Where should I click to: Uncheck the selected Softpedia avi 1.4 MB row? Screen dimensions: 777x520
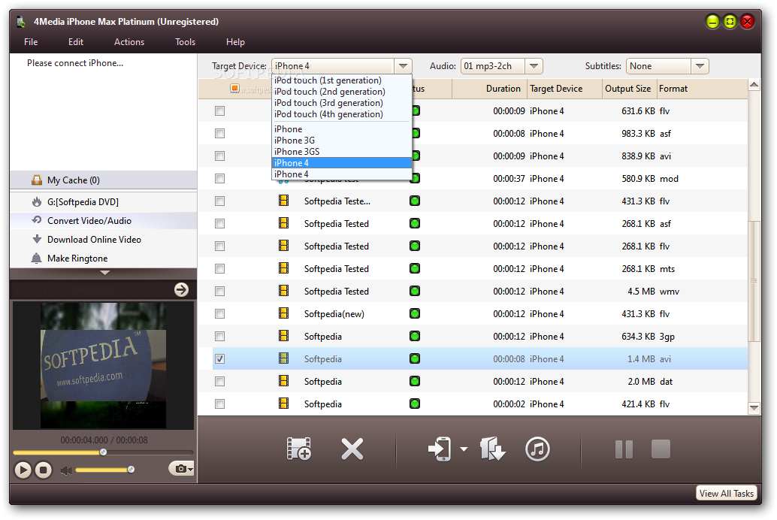click(219, 358)
